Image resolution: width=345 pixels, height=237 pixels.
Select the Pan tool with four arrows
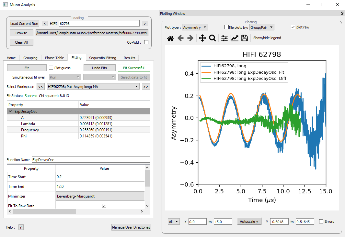(202, 38)
